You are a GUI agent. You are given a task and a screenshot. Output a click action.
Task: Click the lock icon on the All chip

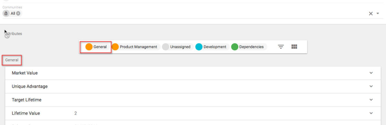click(x=6, y=13)
